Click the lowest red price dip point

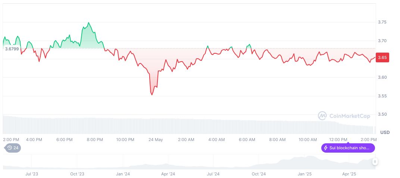coord(152,95)
